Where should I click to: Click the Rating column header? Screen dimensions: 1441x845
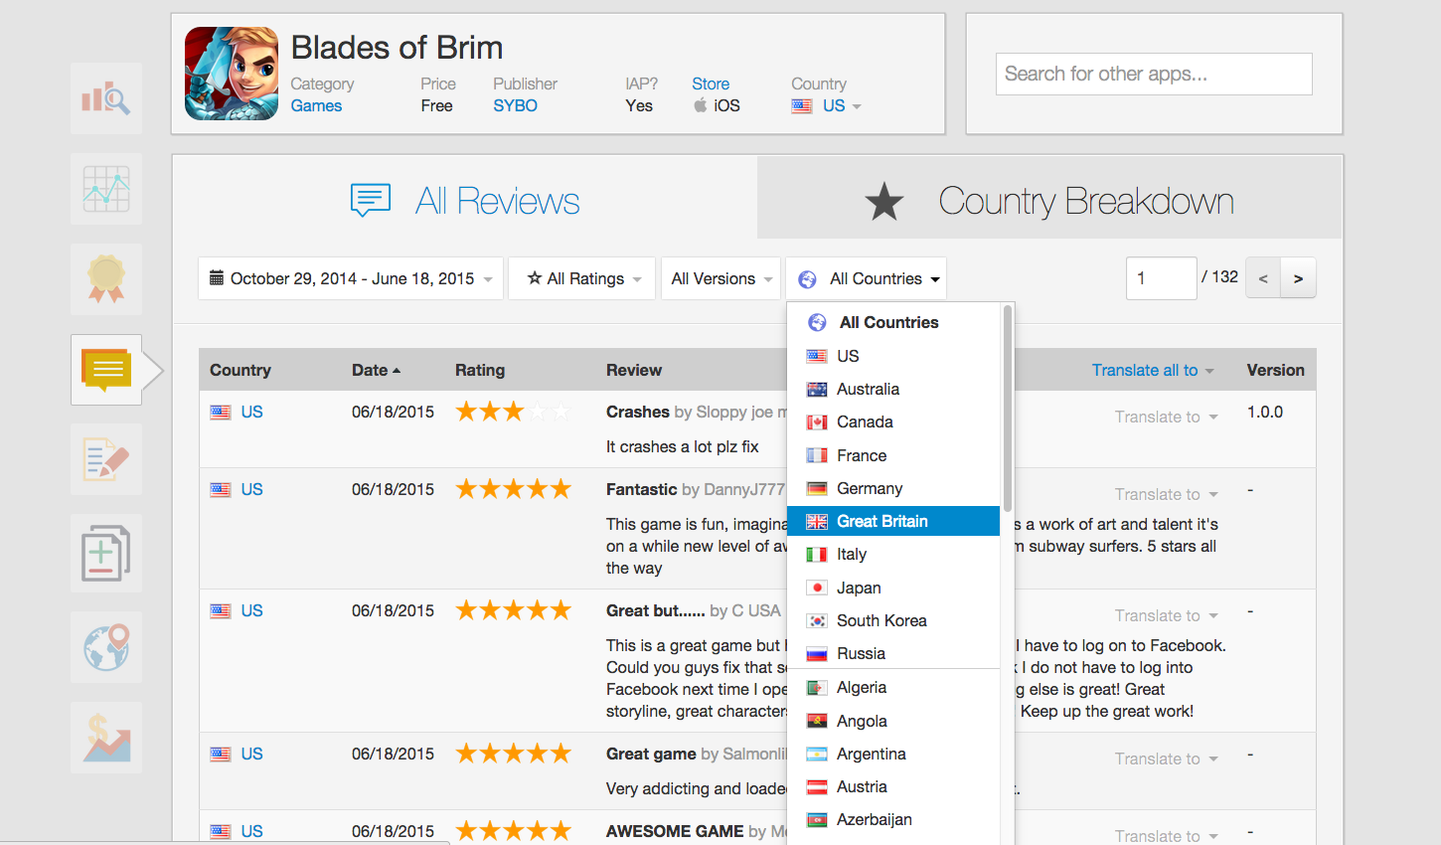[x=480, y=370]
